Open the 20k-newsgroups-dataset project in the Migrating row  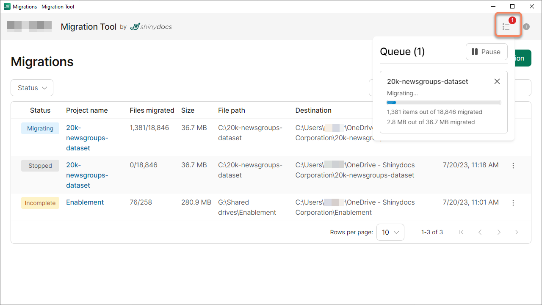coord(87,138)
